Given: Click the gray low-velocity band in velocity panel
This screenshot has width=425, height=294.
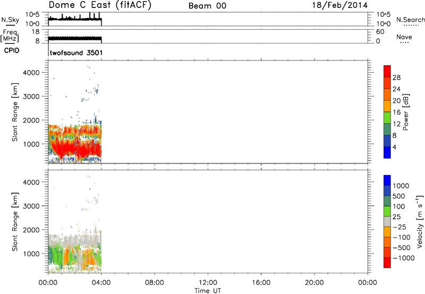Looking at the screenshot, I should coord(76,240).
